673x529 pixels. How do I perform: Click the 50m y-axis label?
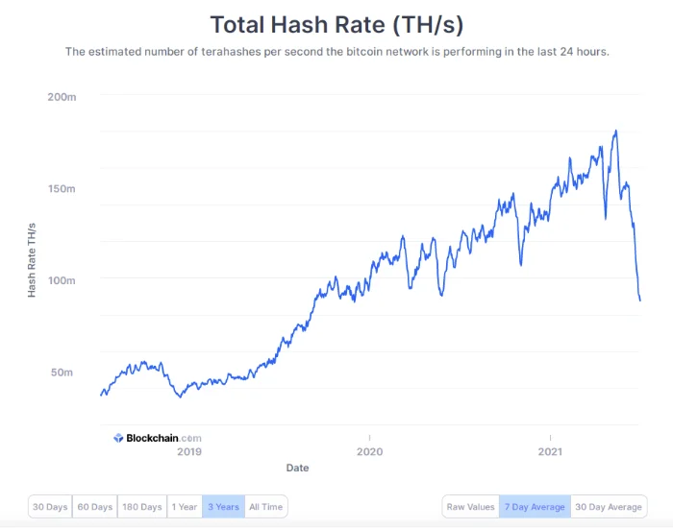click(x=62, y=373)
